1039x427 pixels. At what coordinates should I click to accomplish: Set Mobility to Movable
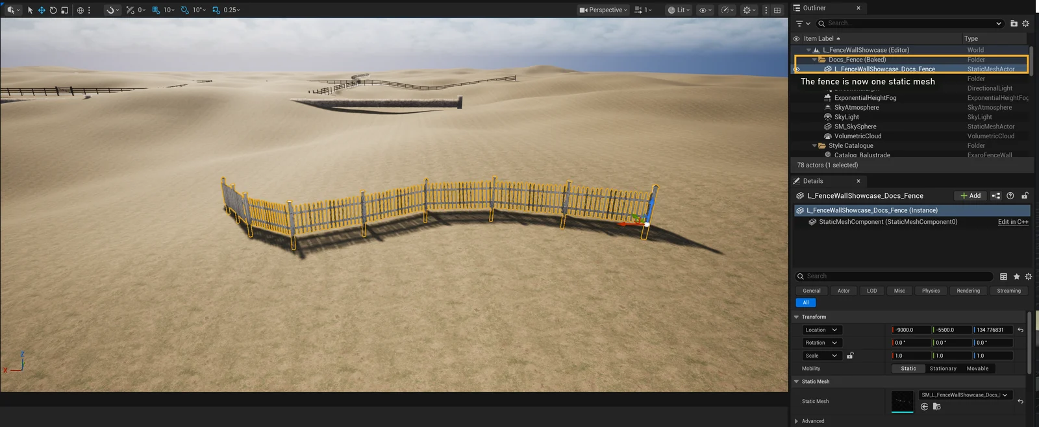(977, 369)
